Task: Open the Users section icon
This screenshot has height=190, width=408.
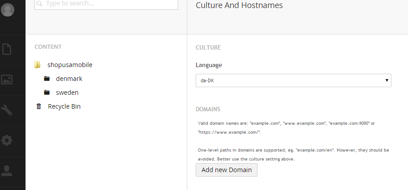Action: (7, 170)
